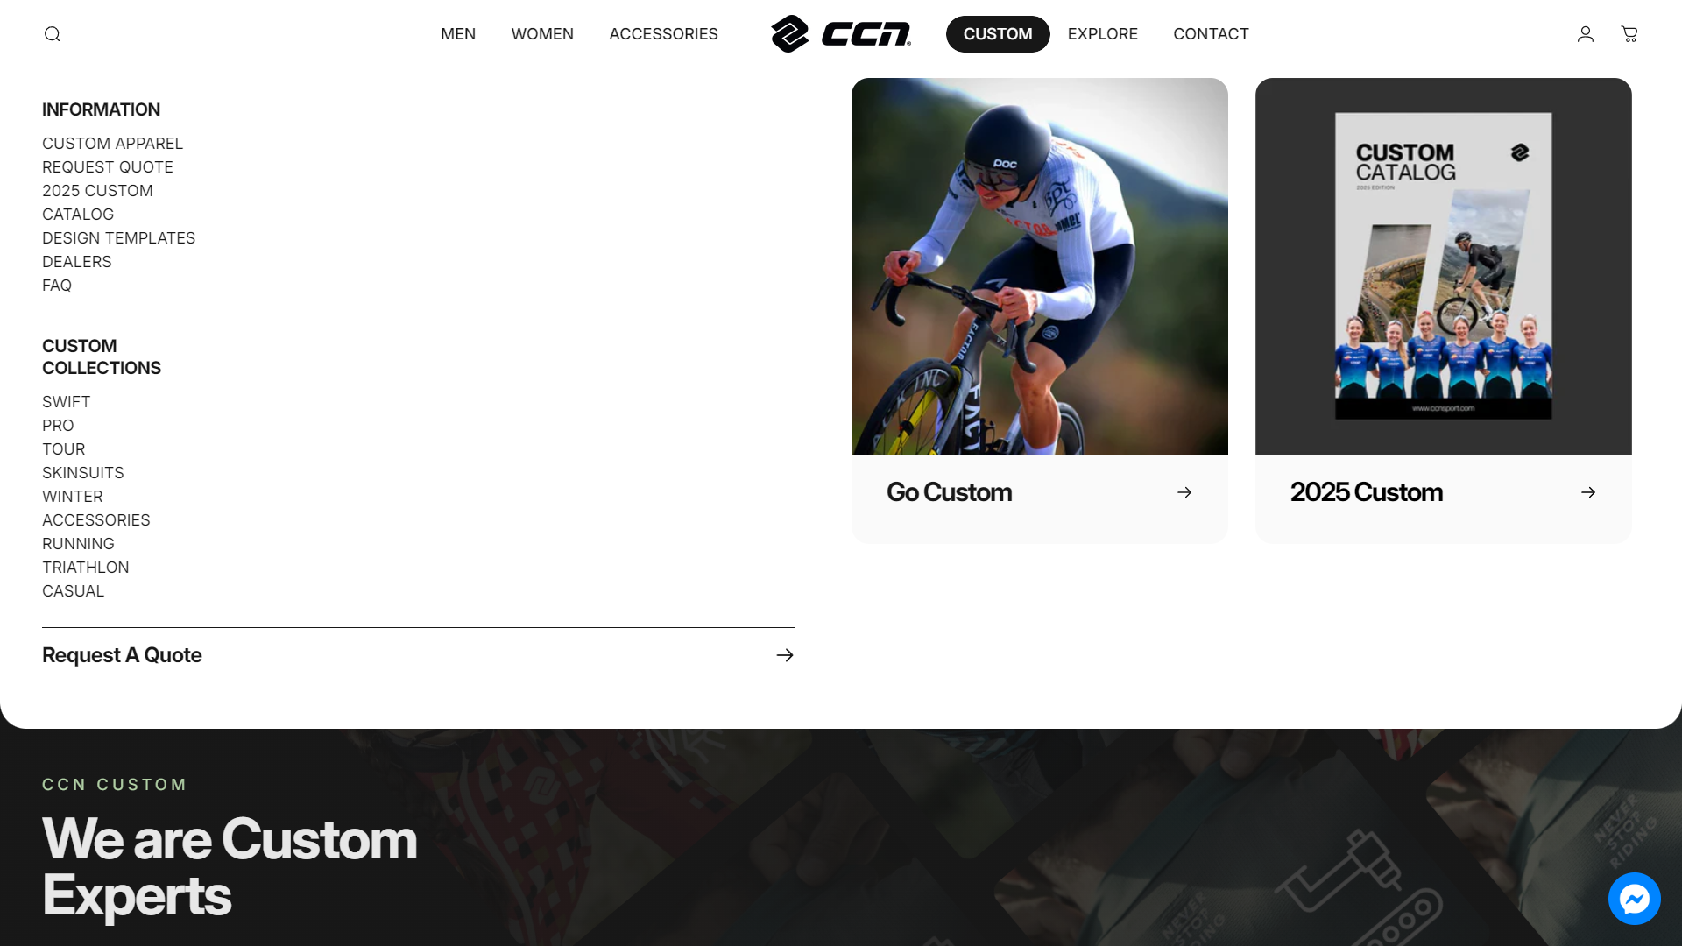Click the CCN logo
1682x946 pixels.
(x=841, y=34)
